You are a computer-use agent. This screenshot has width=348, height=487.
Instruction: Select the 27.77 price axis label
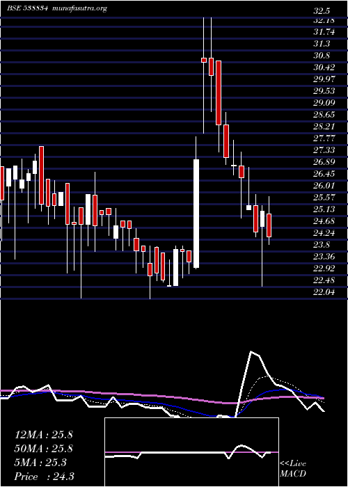324,138
